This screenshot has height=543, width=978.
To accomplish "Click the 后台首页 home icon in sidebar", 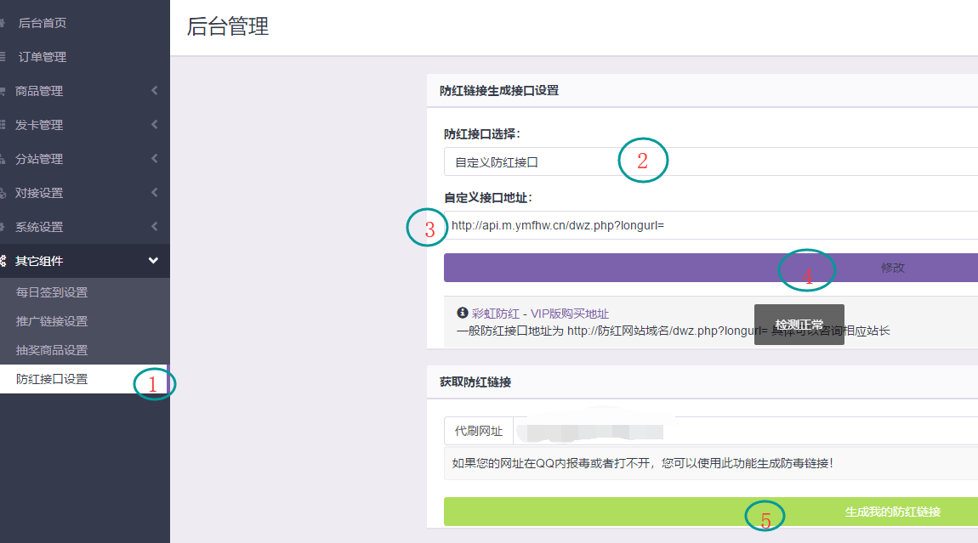I will (3, 23).
